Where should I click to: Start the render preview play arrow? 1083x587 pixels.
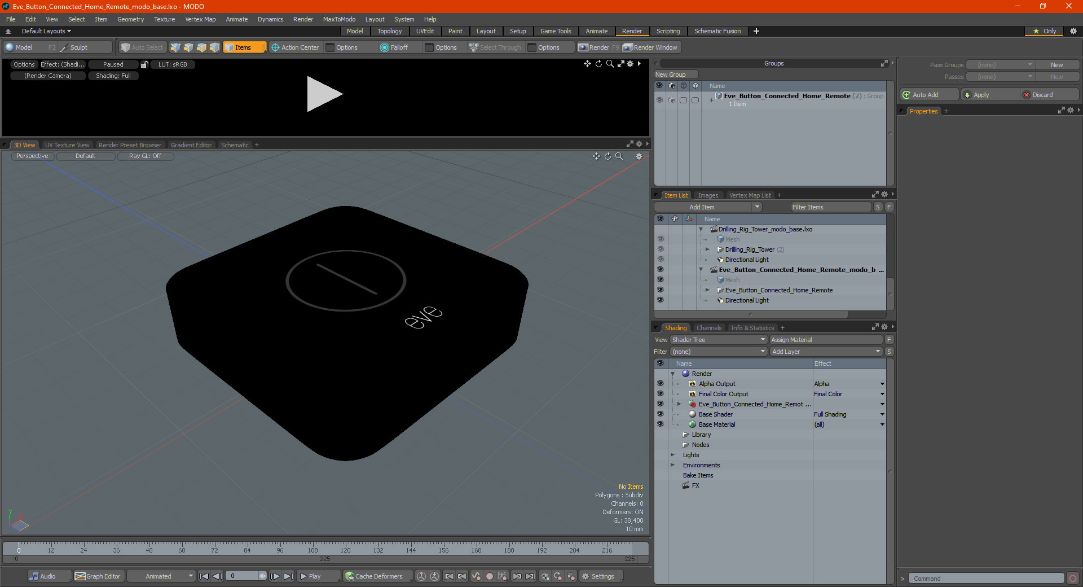(x=324, y=94)
